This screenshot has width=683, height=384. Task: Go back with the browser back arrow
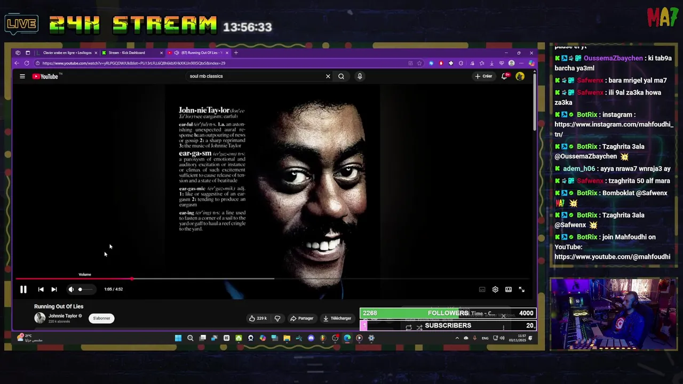17,63
